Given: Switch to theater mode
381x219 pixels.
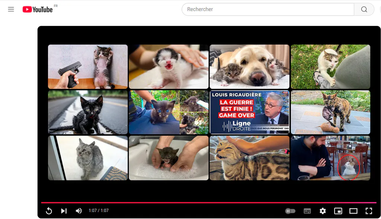Looking at the screenshot, I should click(353, 211).
